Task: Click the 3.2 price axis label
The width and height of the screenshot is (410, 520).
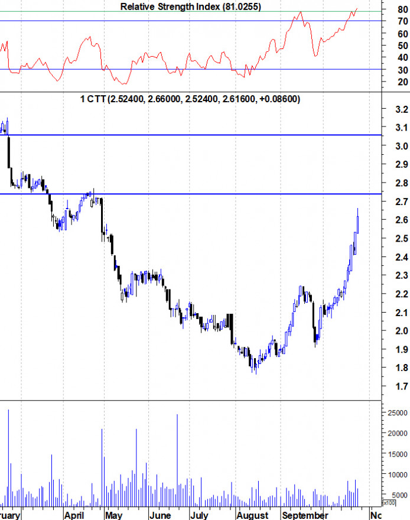Action: (x=402, y=109)
